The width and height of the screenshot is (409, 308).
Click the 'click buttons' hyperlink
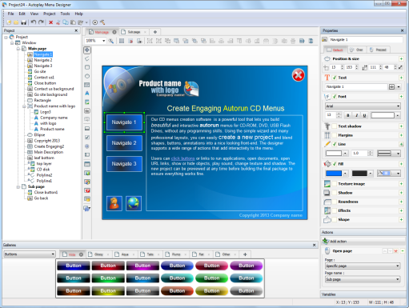point(182,158)
